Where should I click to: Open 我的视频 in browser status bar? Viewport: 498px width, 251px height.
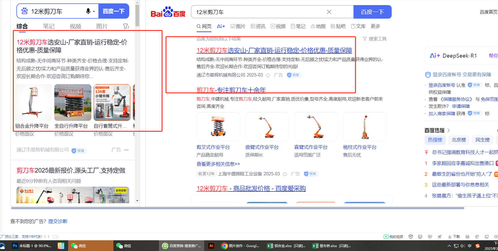(x=393, y=237)
